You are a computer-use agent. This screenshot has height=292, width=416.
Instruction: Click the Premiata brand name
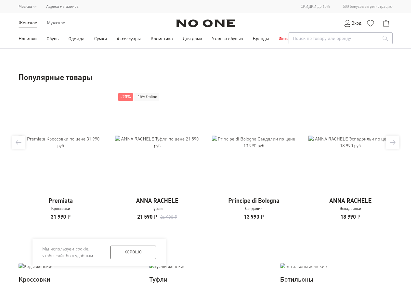coord(60,201)
